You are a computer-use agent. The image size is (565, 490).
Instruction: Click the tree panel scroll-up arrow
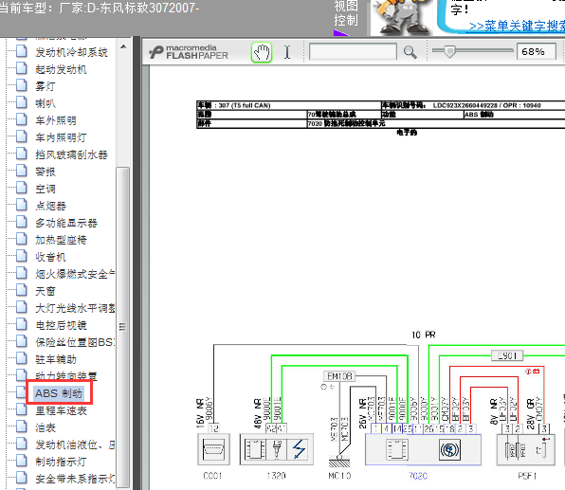[123, 46]
